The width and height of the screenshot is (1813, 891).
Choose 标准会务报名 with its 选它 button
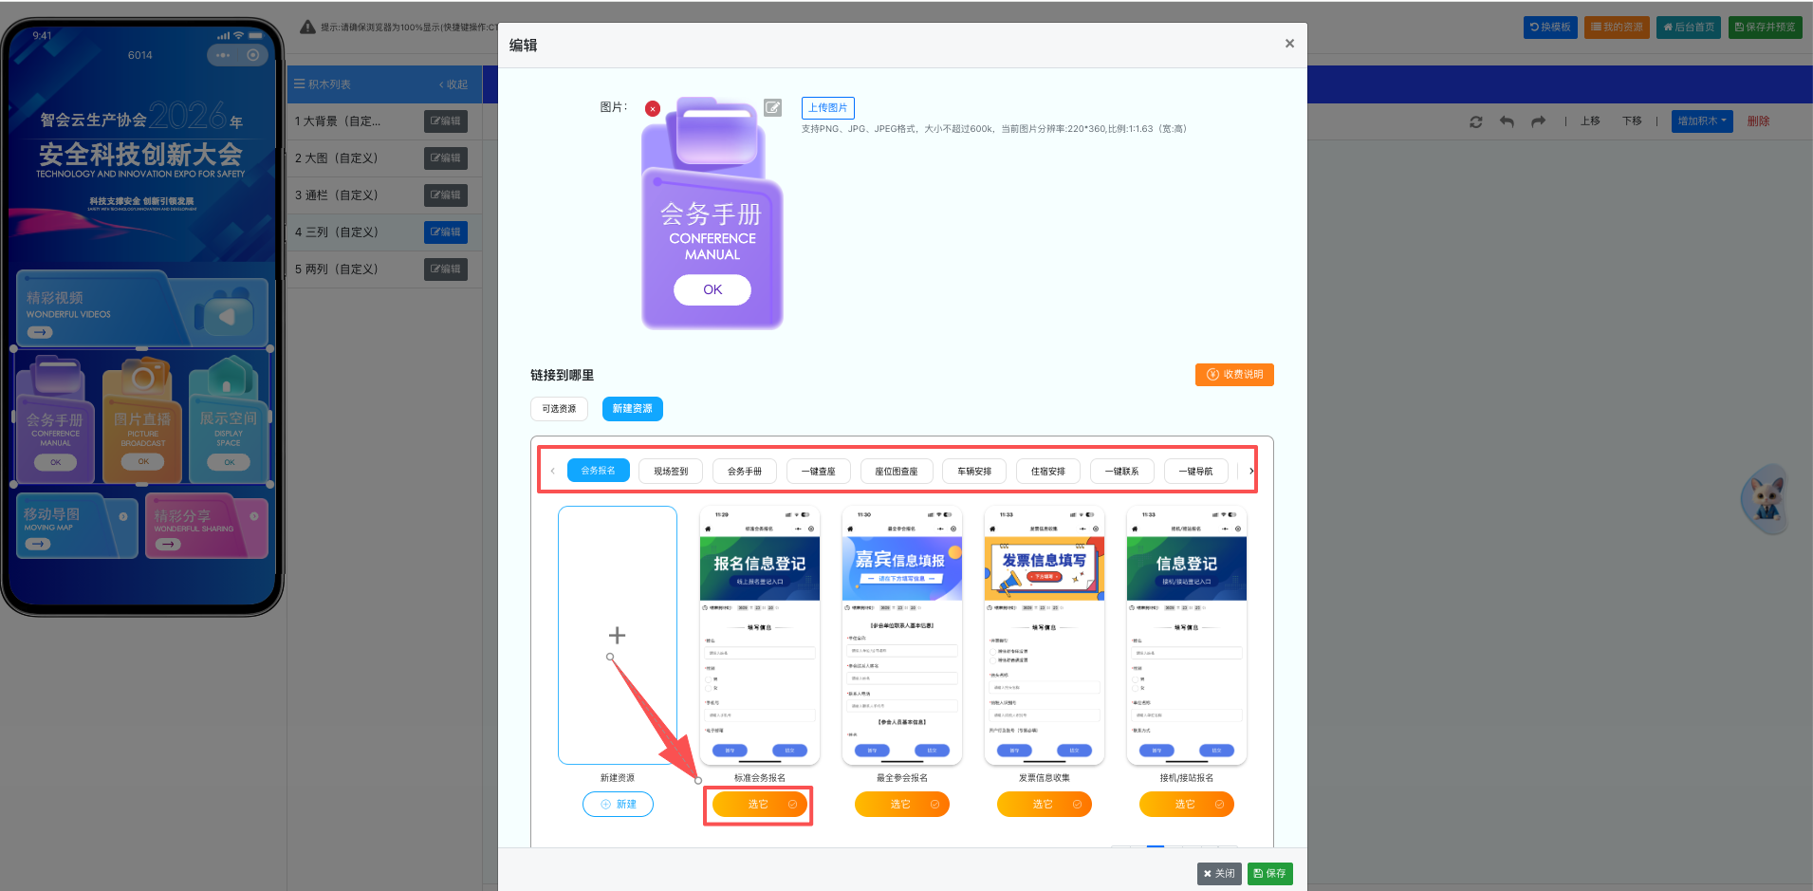[x=759, y=805]
